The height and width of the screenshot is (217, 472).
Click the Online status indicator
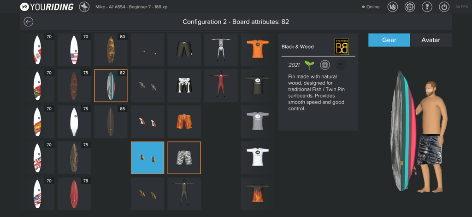pos(371,7)
